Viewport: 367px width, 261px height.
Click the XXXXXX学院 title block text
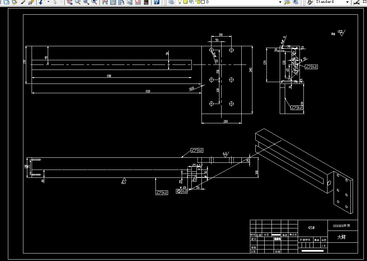342,226
